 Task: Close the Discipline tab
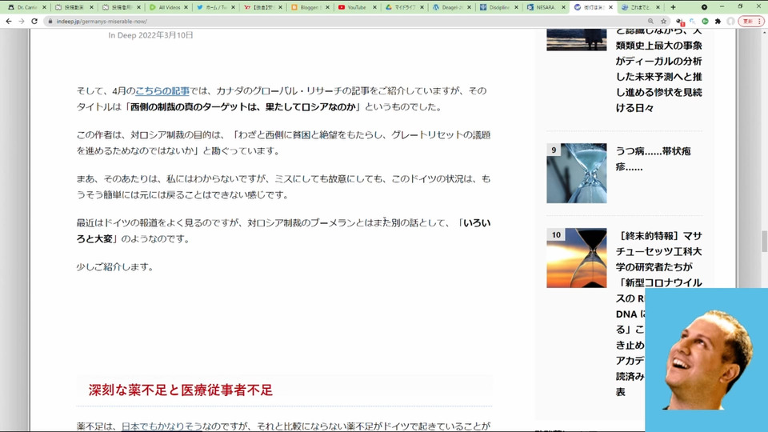point(516,7)
